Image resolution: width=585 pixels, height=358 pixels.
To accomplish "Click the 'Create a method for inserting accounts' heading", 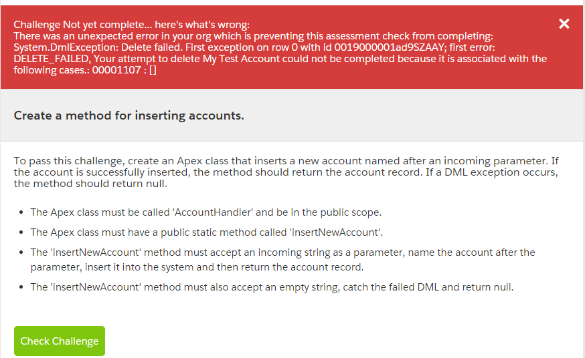I will click(129, 116).
